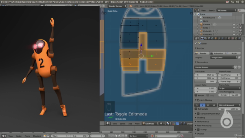This screenshot has height=138, width=245.
Task: Toggle Camera selectability cursor icon
Action: click(237, 25)
